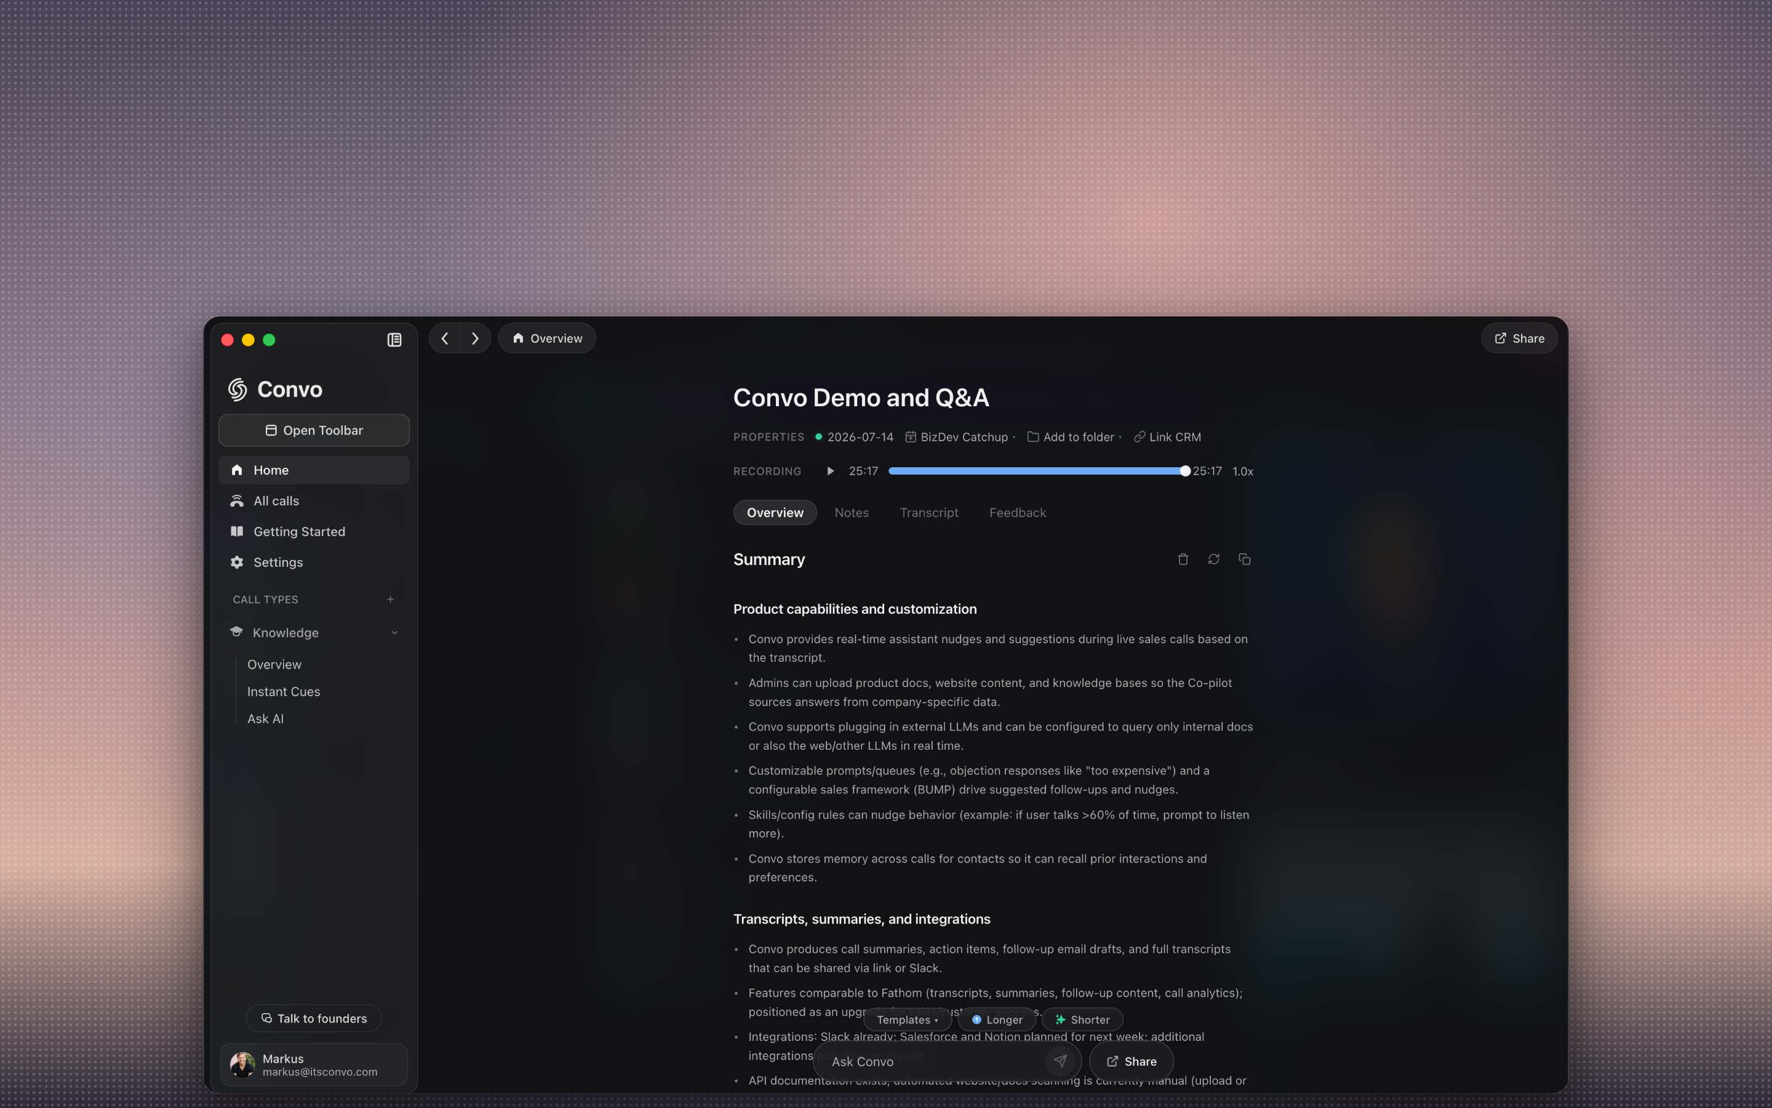
Task: Regenerate the summary with the refresh icon
Action: (1213, 559)
